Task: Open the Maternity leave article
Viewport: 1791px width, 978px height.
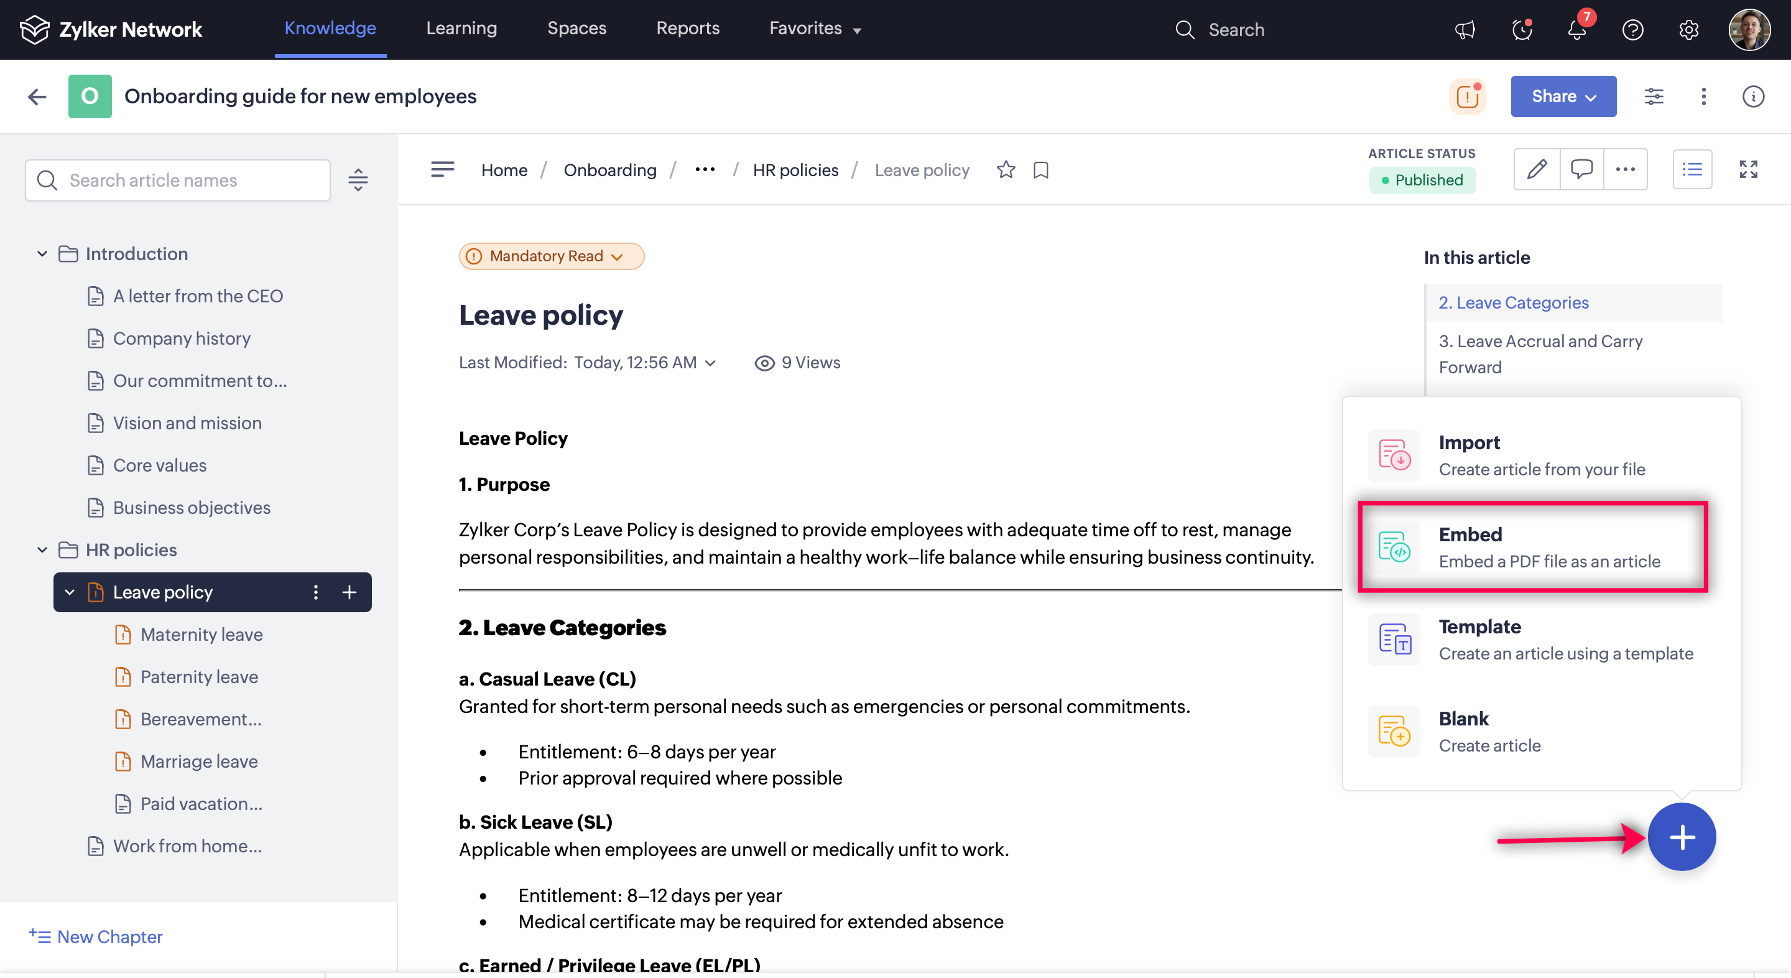Action: [201, 634]
